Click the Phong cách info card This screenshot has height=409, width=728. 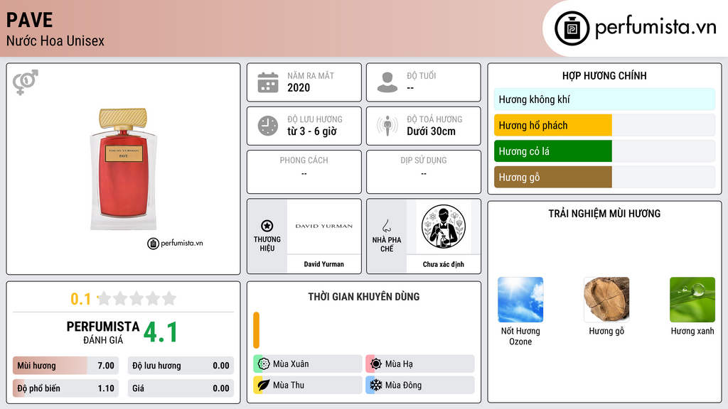point(304,172)
